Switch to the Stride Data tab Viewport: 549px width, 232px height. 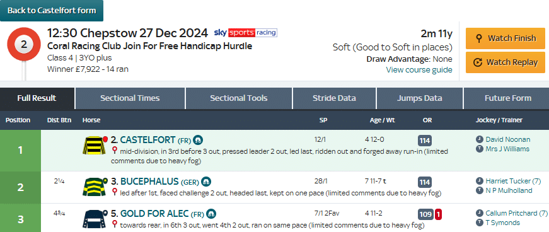334,98
